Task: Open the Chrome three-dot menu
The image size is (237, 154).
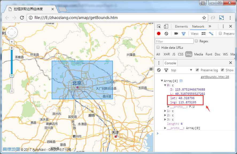Action: click(230, 18)
